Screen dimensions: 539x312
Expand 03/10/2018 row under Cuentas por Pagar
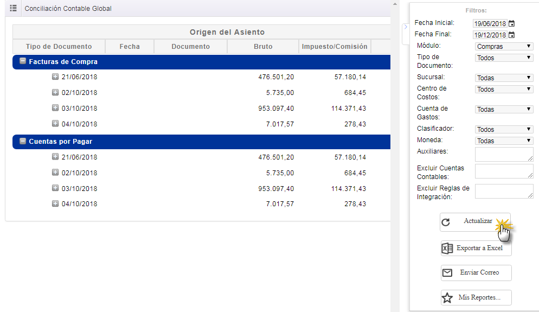[x=55, y=188]
